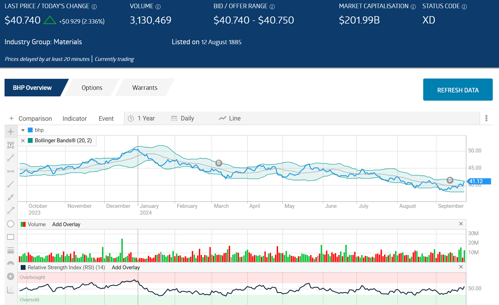Click the +$0.929 (2.336%) change value

click(82, 21)
